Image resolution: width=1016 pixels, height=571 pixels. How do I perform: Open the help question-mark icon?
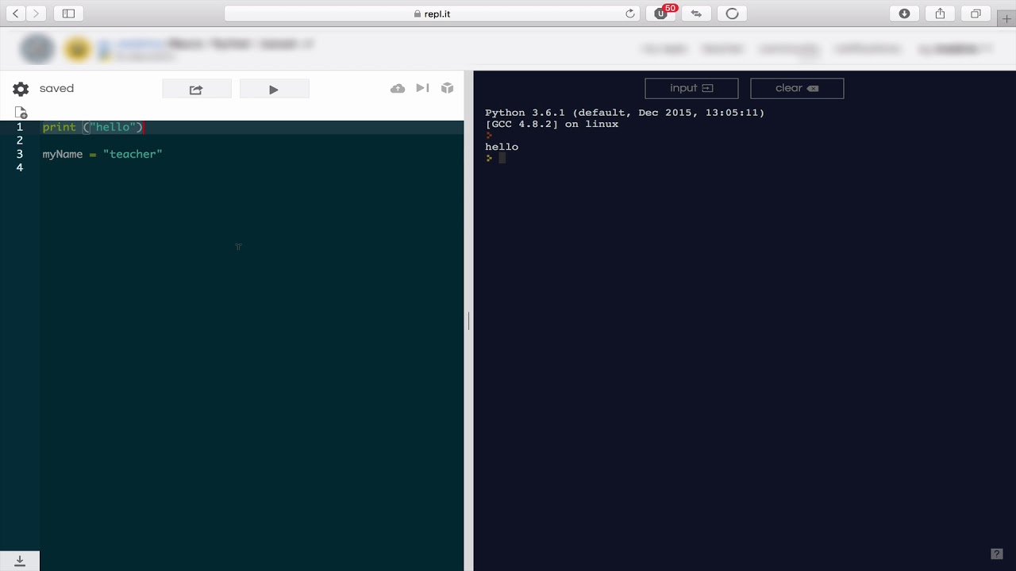point(997,554)
